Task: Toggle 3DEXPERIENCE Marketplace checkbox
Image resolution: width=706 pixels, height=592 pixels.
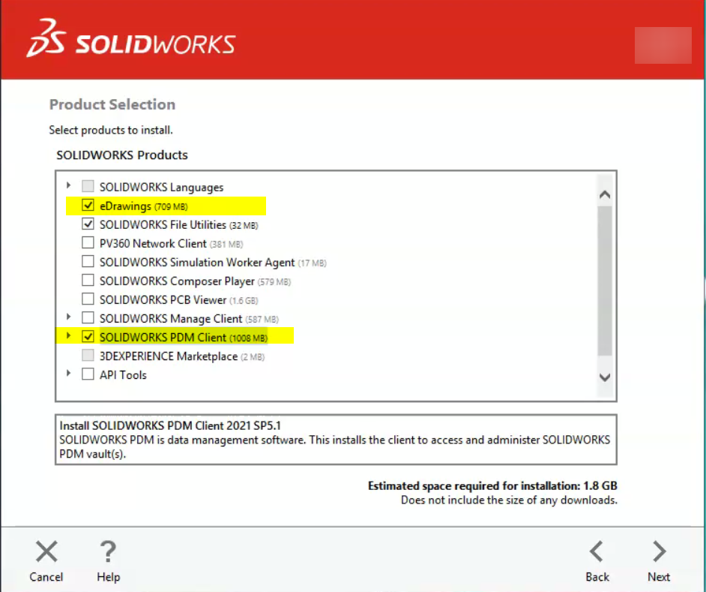Action: pos(88,356)
